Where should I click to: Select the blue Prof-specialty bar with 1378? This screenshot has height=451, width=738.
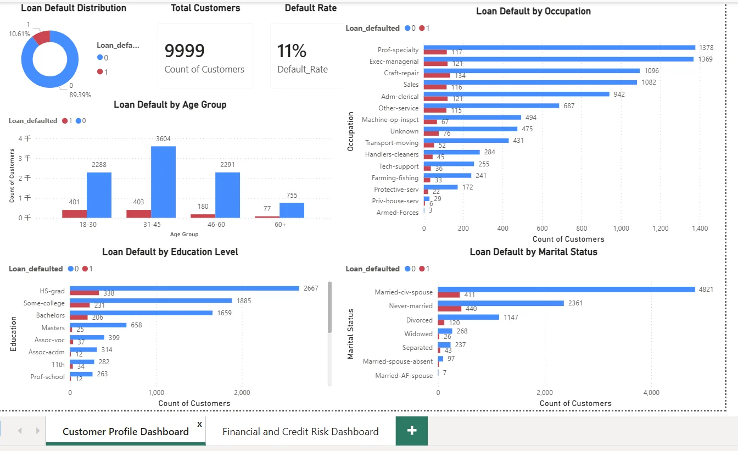point(560,47)
